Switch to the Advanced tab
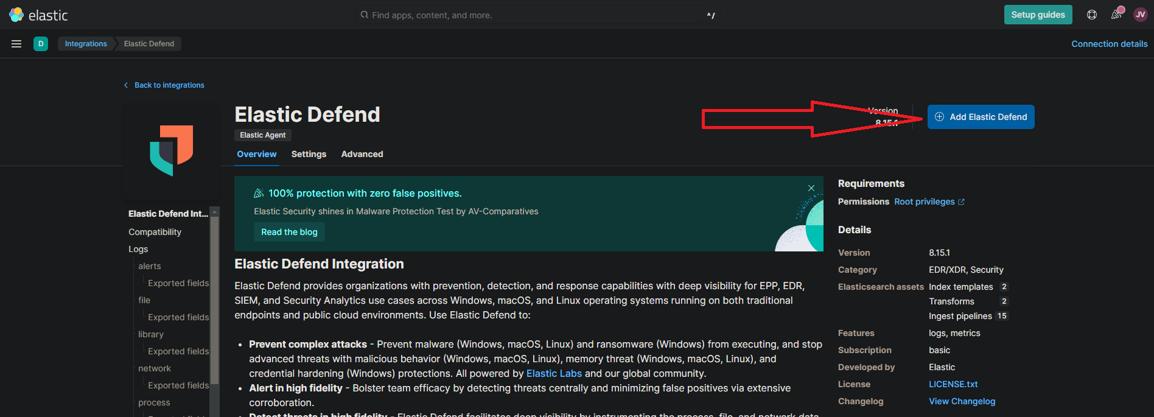Screen dimensions: 1154x417 point(362,154)
